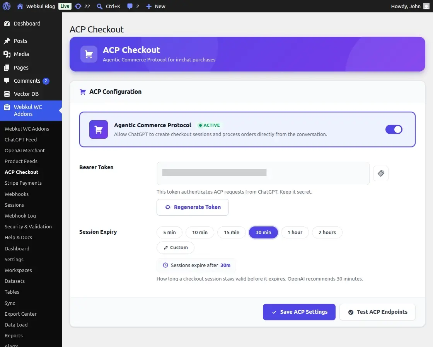Regenerate the bearer token
The width and height of the screenshot is (433, 347).
[193, 207]
